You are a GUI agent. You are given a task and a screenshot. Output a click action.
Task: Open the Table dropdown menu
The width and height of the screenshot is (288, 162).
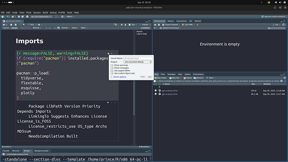(84, 28)
